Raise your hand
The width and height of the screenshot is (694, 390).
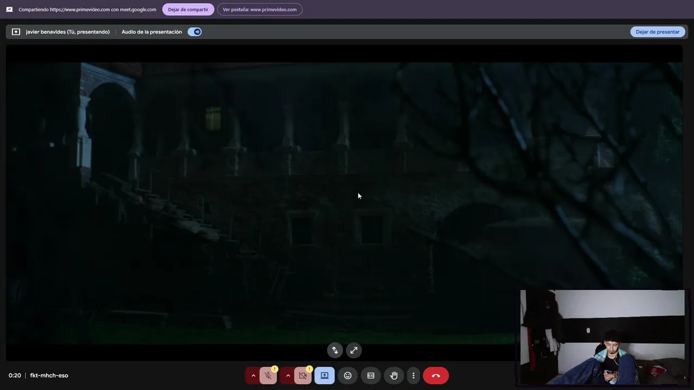click(x=394, y=375)
